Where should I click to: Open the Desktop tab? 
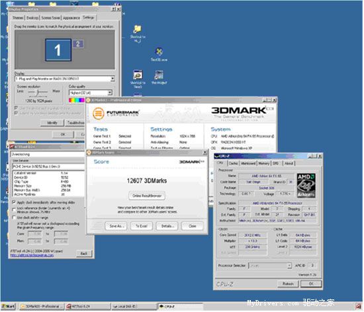point(32,18)
